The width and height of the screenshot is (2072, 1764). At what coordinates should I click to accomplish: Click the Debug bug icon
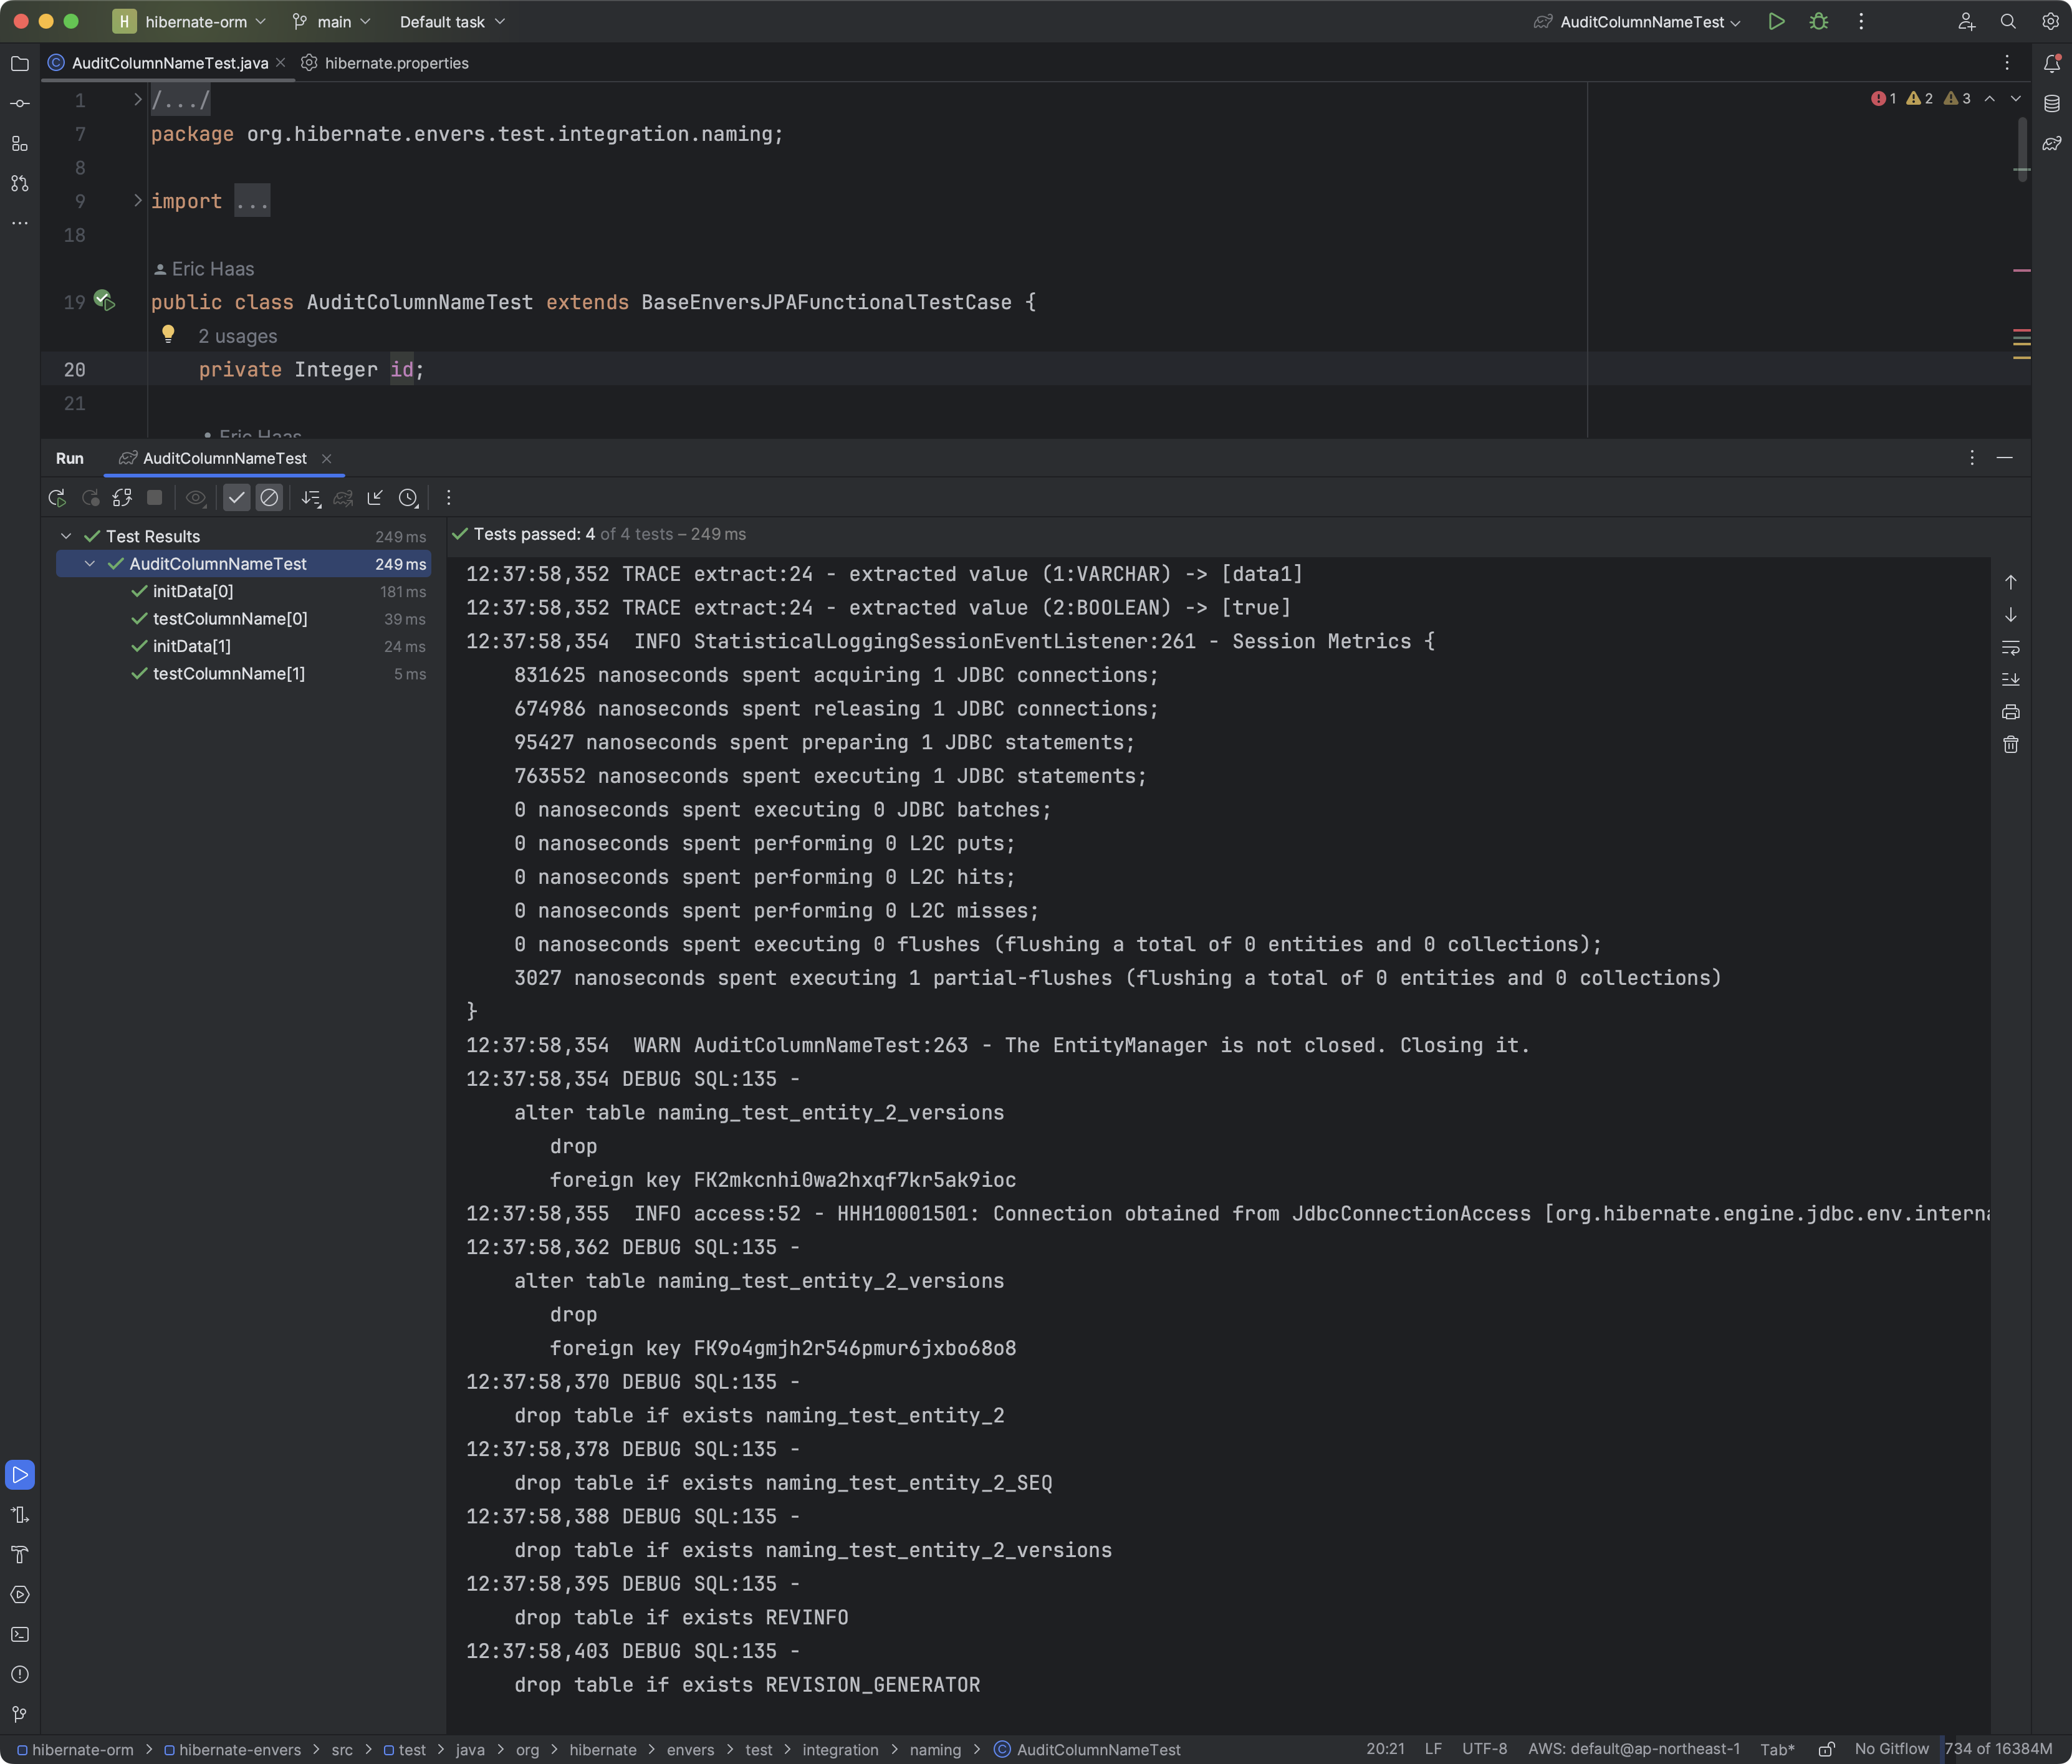coord(1818,22)
